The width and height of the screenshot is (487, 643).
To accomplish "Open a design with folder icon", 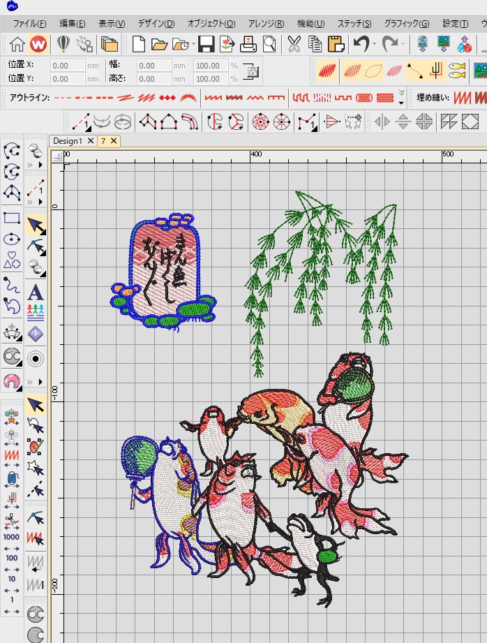I will pyautogui.click(x=159, y=44).
